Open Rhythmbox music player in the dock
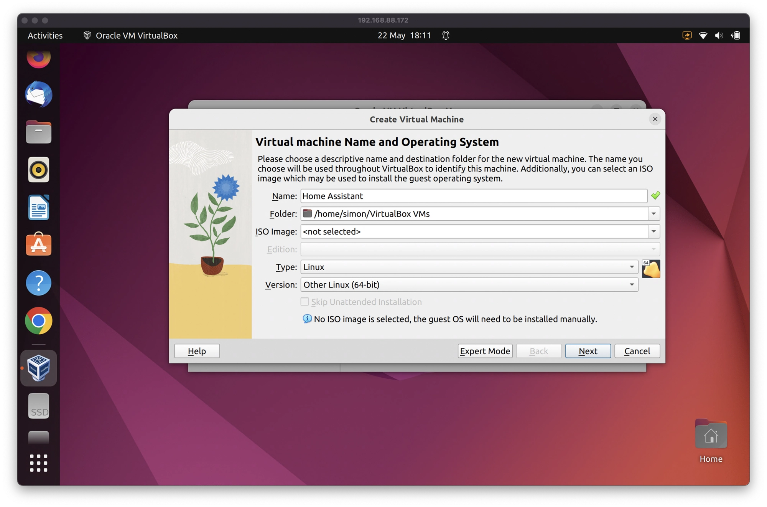The height and width of the screenshot is (507, 767). click(x=38, y=170)
